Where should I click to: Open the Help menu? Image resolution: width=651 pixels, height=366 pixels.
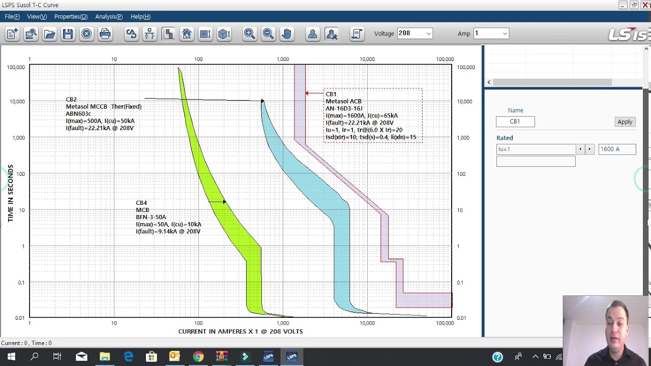[140, 17]
